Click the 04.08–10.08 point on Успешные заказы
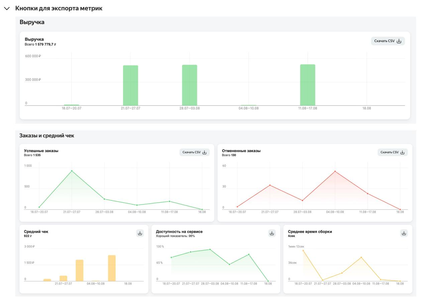Screen dimensions: 428x298 click(x=137, y=205)
